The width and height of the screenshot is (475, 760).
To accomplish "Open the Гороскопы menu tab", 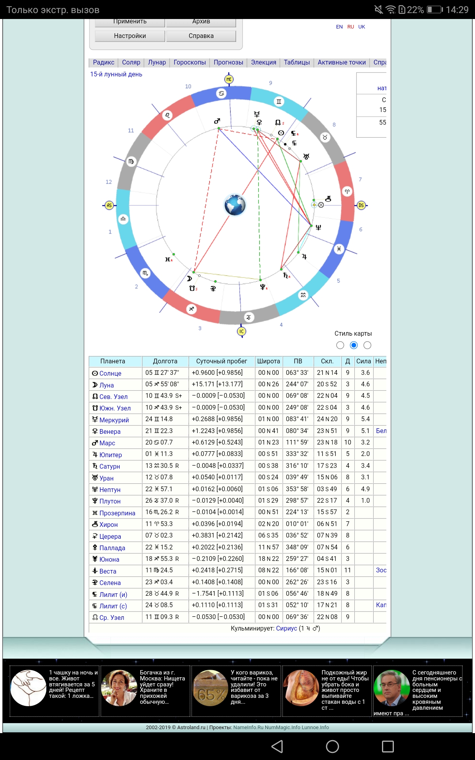I will [190, 62].
